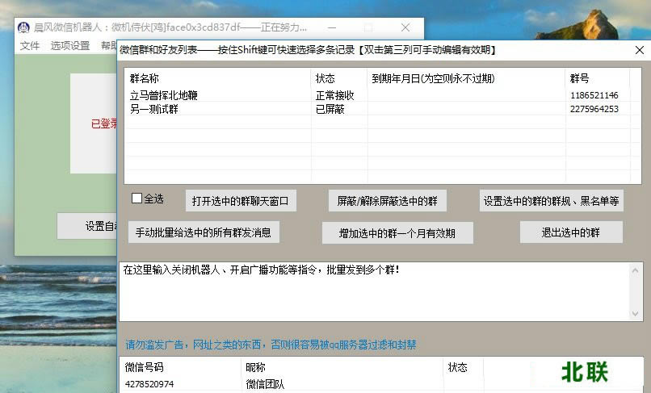The image size is (651, 393).
Task: Click the app icon in the main window title bar
Action: point(23,27)
